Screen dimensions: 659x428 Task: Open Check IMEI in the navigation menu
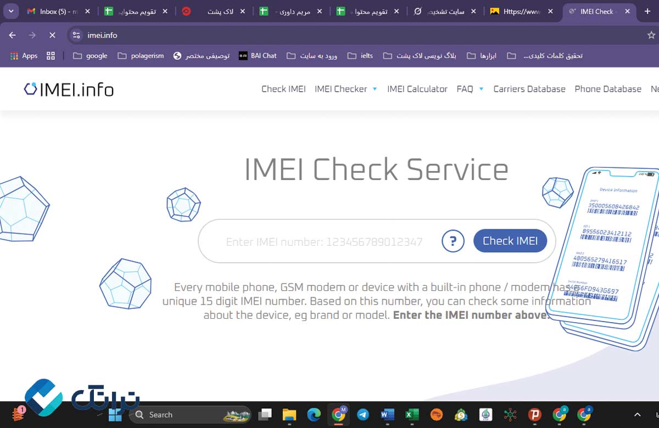click(x=283, y=89)
